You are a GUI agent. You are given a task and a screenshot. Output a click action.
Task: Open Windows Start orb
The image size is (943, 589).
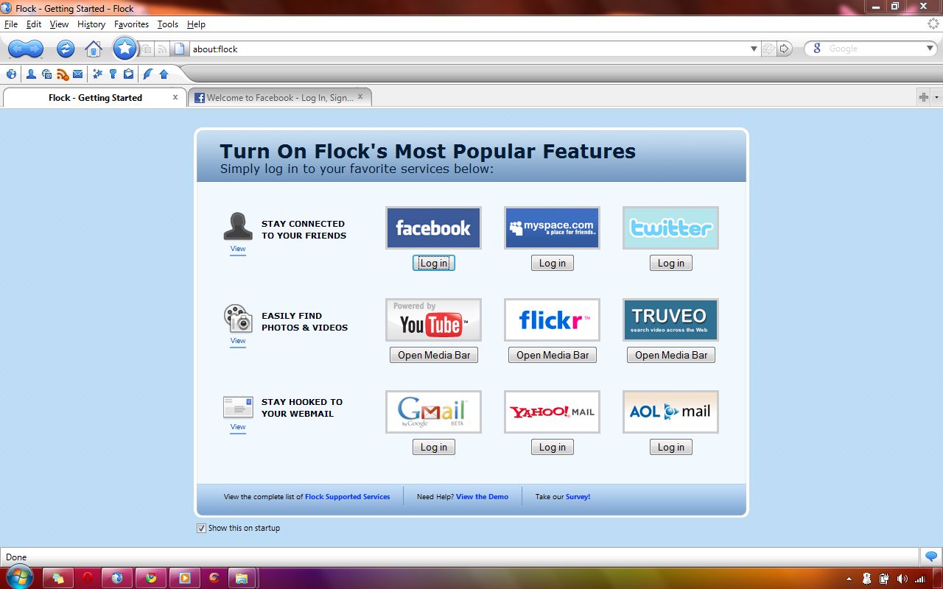pyautogui.click(x=19, y=577)
